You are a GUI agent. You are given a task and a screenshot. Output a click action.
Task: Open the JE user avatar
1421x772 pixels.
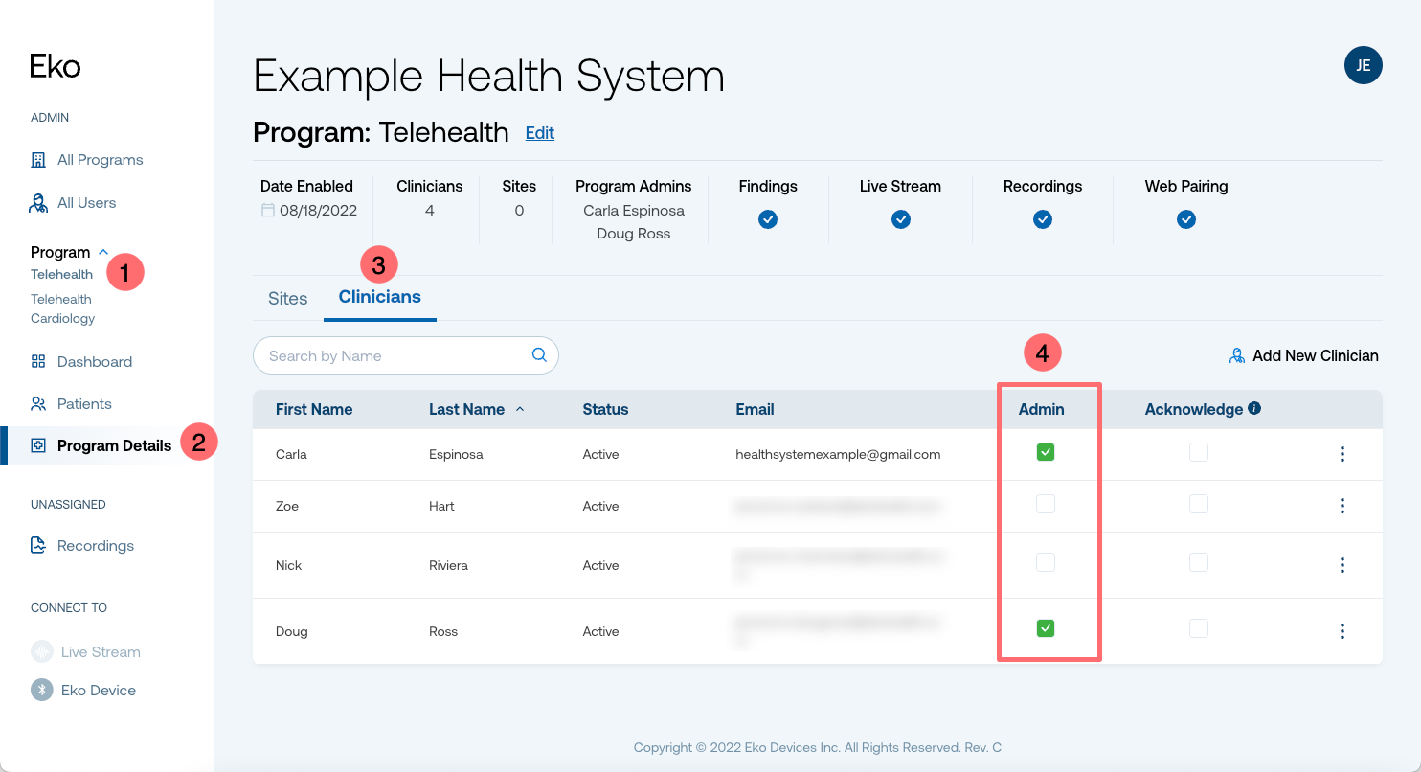coord(1364,65)
